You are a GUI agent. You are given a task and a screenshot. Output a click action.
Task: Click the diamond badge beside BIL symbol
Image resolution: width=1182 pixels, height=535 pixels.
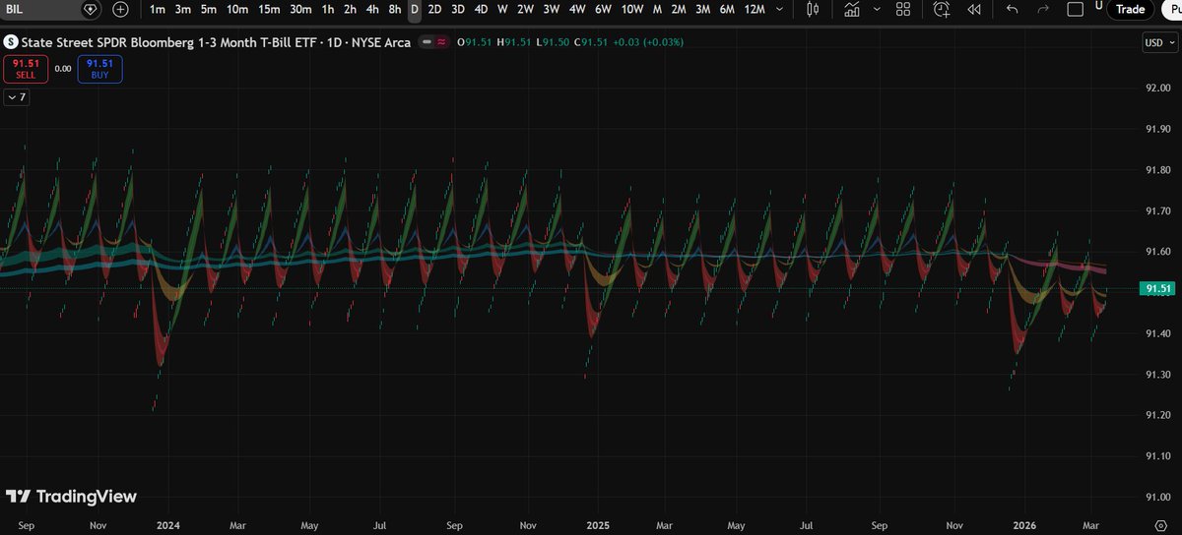click(x=91, y=9)
